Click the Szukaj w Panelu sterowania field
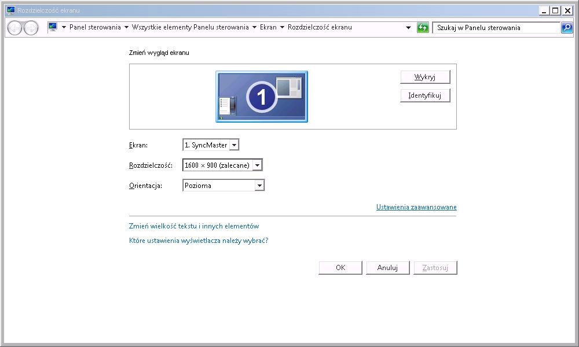579x347 pixels. (x=496, y=28)
